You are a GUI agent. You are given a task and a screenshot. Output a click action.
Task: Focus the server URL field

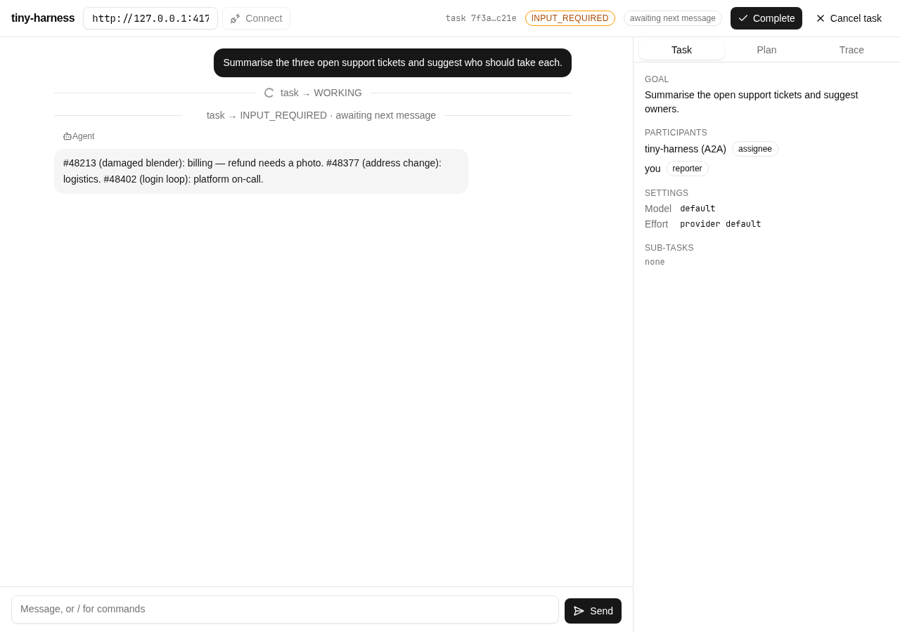tap(150, 18)
